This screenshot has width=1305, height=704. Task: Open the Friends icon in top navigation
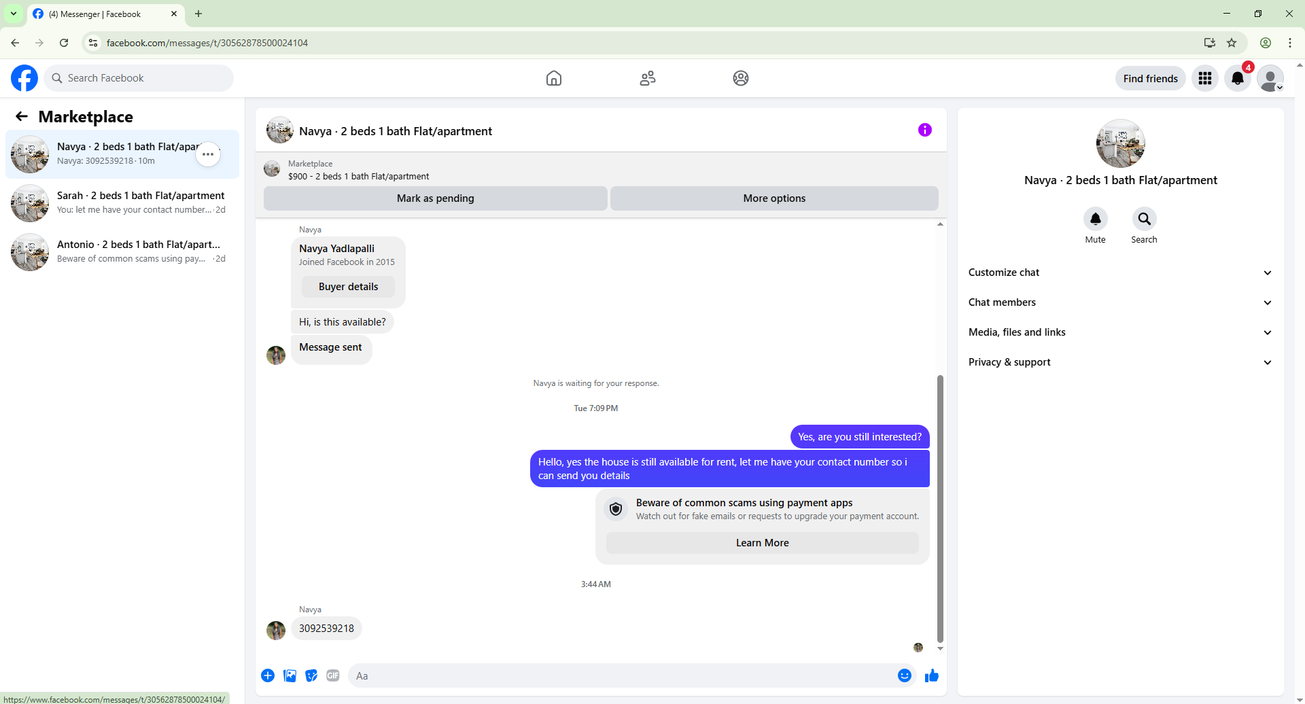648,78
